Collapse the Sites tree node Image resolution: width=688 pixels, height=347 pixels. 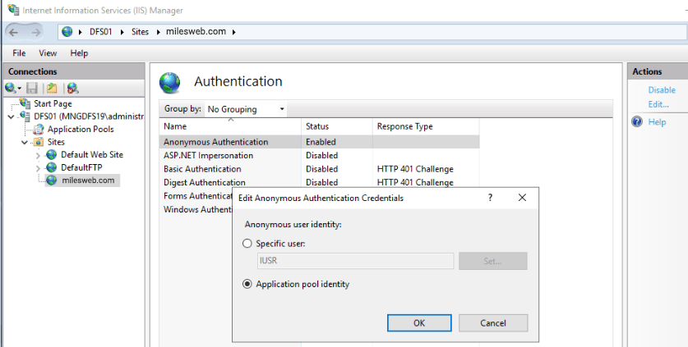(x=25, y=143)
